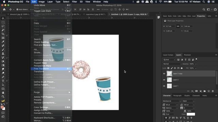Viewport: 218px width, 122px height.
Task: Hide the Layer 2 layer
Action: tap(164, 80)
